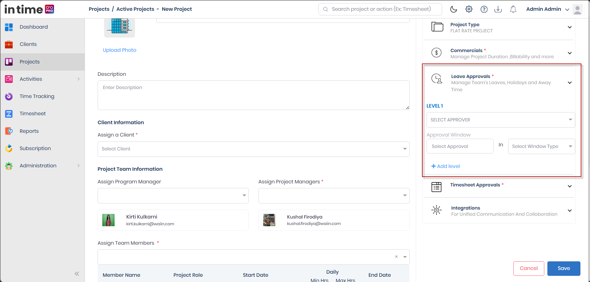Click the Upload Photo link
The width and height of the screenshot is (590, 282).
[120, 50]
